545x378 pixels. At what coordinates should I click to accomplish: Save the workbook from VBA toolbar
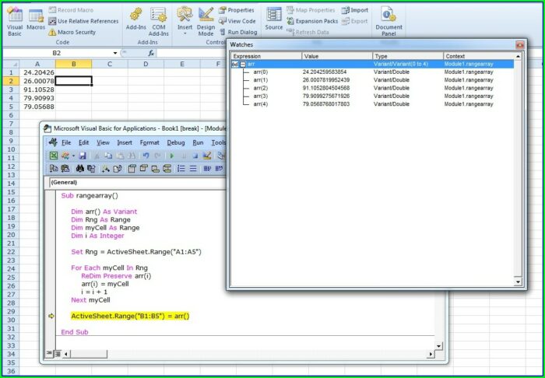[83, 156]
